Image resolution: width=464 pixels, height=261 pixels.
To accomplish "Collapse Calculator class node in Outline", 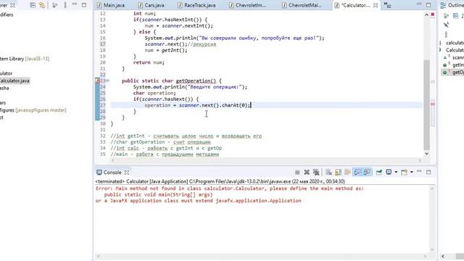I will (440, 50).
